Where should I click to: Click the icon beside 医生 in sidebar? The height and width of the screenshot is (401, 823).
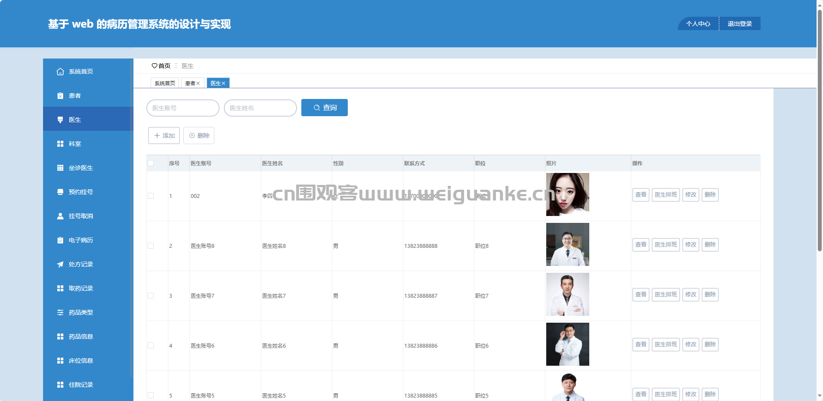pyautogui.click(x=60, y=120)
